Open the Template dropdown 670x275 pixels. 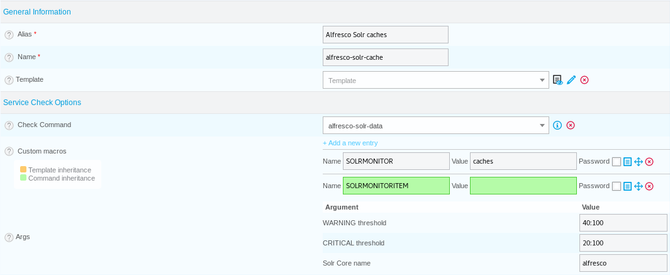[436, 80]
